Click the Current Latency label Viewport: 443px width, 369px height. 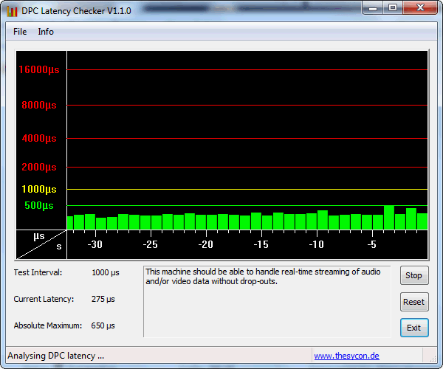click(x=44, y=299)
